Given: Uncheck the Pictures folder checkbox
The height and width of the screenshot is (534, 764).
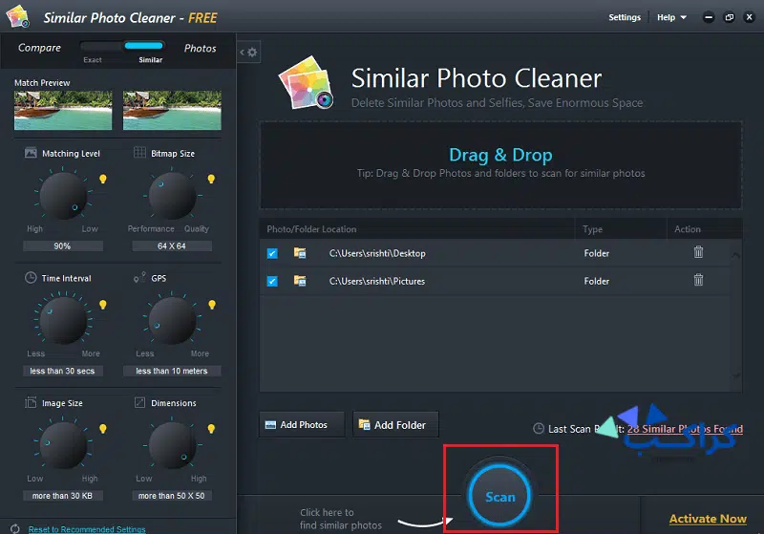Looking at the screenshot, I should [272, 281].
